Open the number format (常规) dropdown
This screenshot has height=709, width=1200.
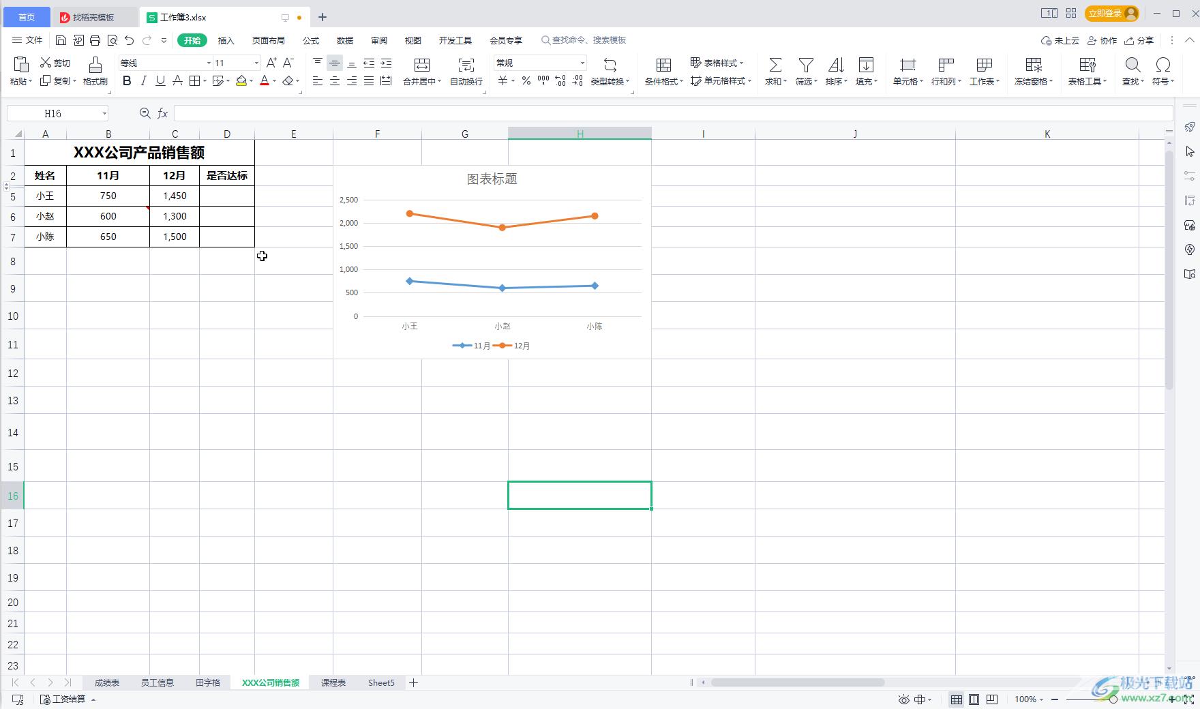pos(582,63)
